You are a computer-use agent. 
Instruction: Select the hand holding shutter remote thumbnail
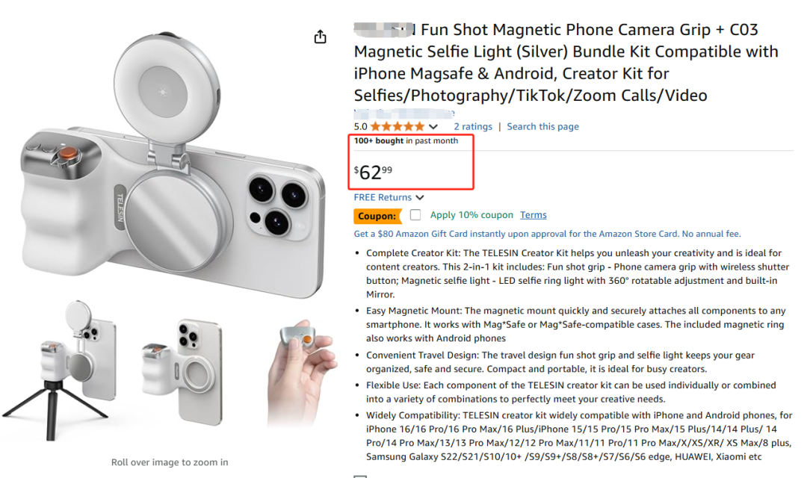click(x=302, y=371)
